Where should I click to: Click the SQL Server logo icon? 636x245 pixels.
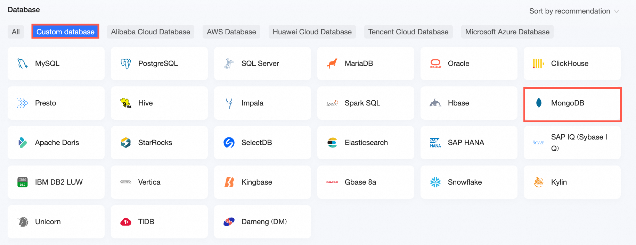tap(229, 64)
